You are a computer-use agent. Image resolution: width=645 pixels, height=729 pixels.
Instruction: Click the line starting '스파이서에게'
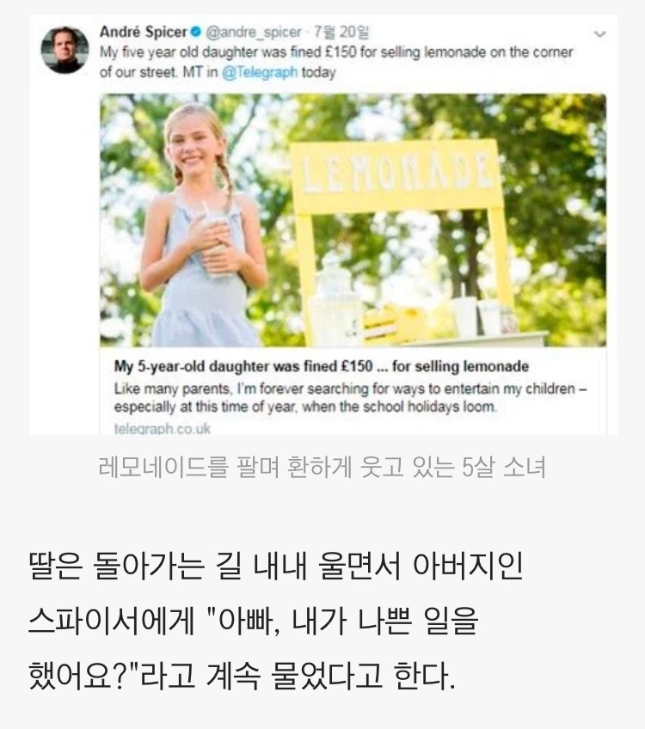pyautogui.click(x=253, y=621)
